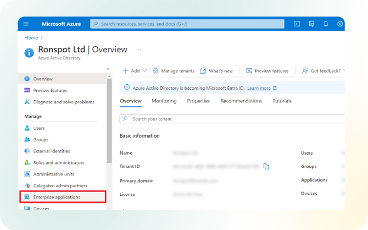Open the ellipsis more options beside Overview

(x=139, y=50)
